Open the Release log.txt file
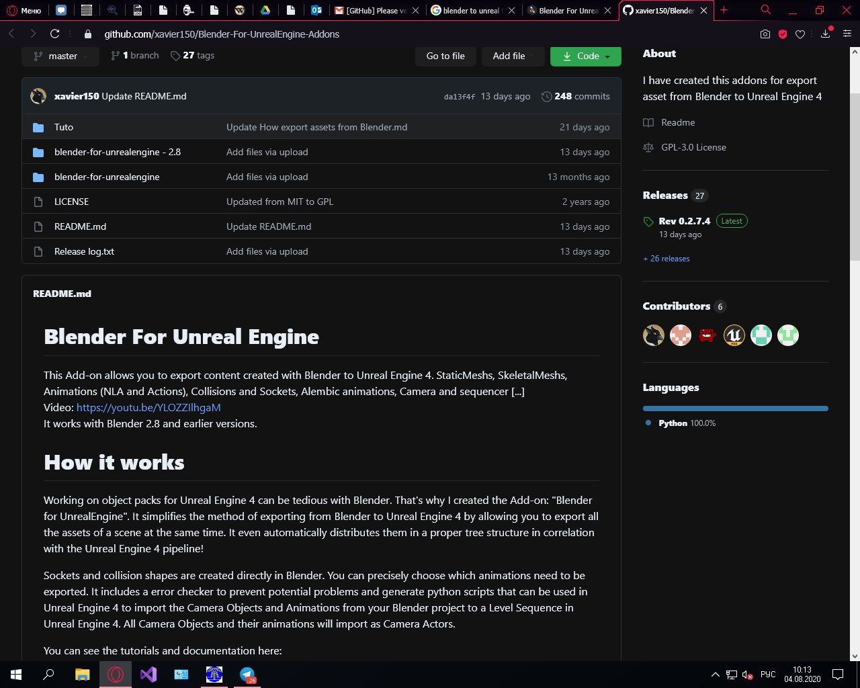Image resolution: width=860 pixels, height=688 pixels. tap(84, 251)
